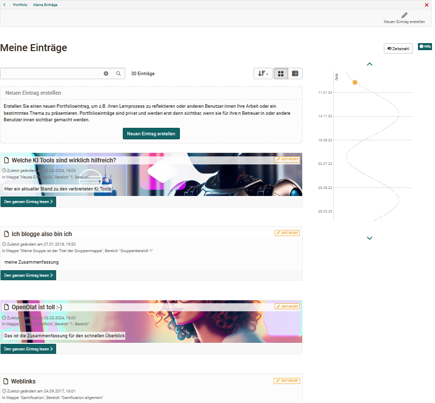
Task: Clear the search field with the x icon
Action: click(106, 74)
